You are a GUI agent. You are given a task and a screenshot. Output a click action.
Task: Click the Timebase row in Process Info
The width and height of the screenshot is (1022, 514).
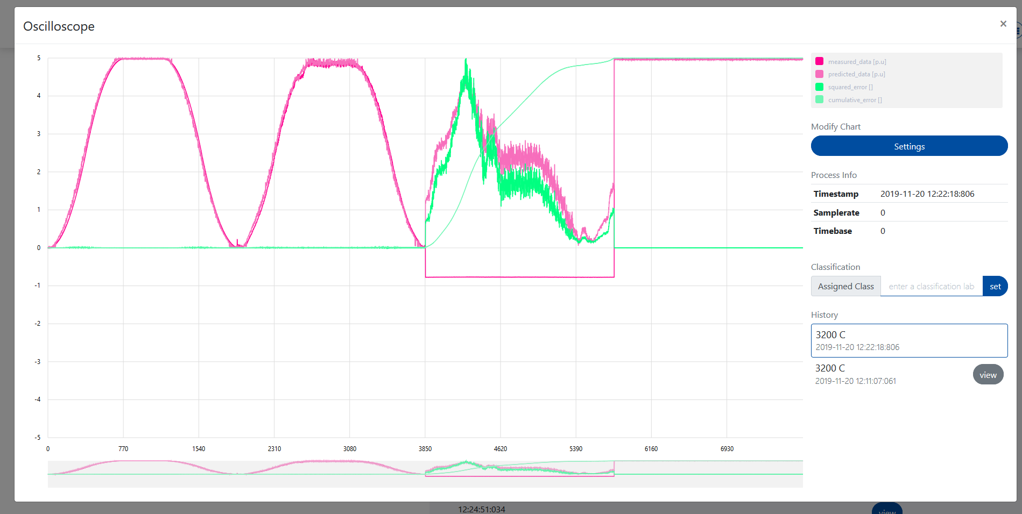[909, 231]
